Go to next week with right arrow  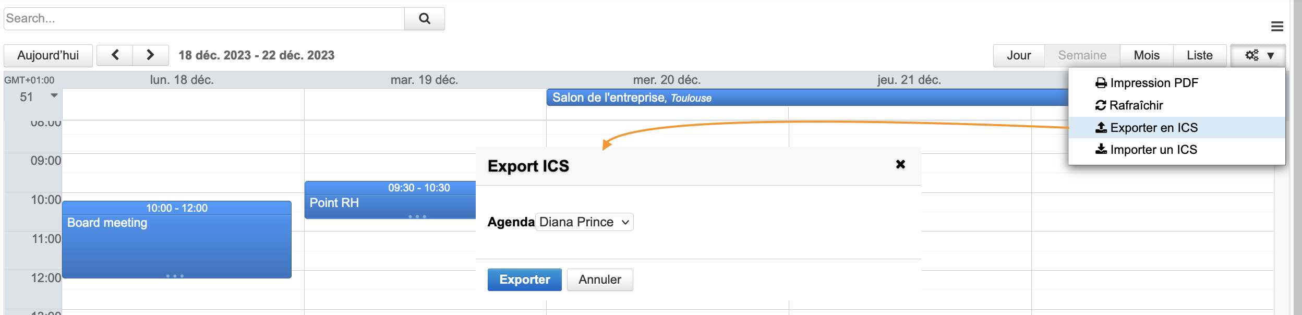pos(150,55)
